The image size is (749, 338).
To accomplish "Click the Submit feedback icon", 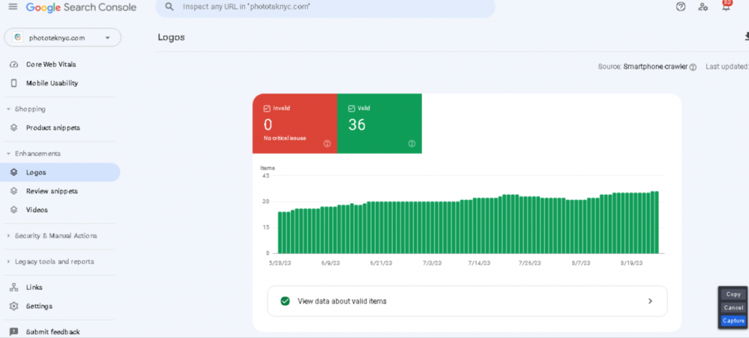I will pyautogui.click(x=14, y=332).
